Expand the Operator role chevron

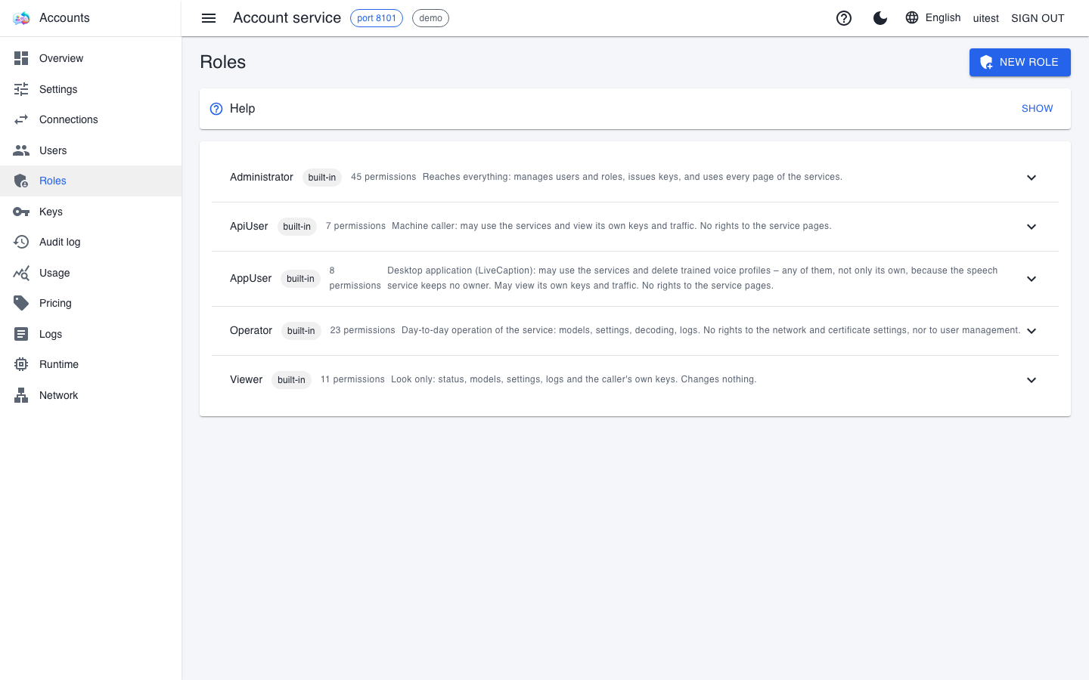point(1032,331)
